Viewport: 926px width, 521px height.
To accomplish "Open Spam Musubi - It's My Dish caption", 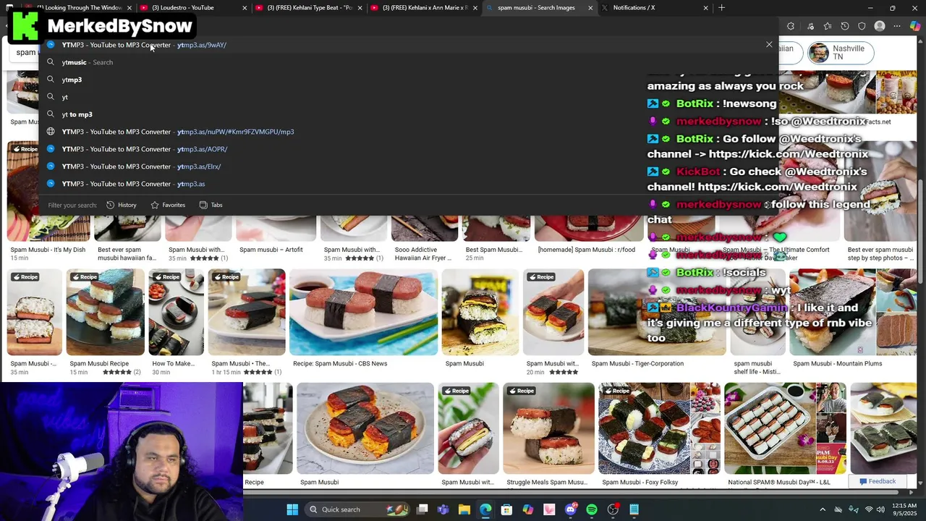I will (48, 250).
